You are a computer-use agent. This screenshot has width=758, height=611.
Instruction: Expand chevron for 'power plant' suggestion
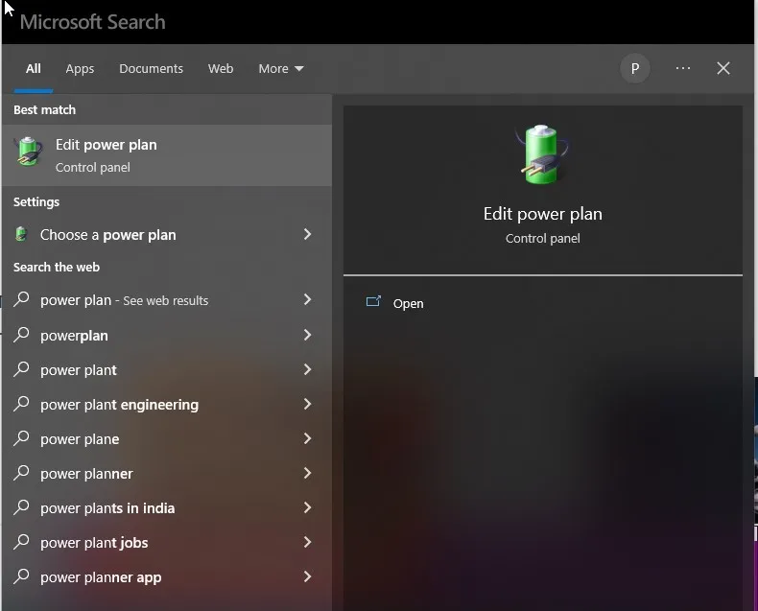coord(307,370)
